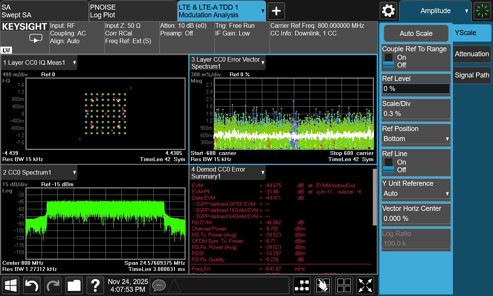Click the Vector Horiz Center 0.000 % field

point(416,219)
